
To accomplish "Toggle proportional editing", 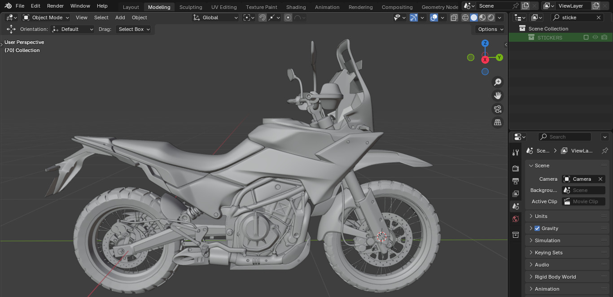I will [x=288, y=17].
